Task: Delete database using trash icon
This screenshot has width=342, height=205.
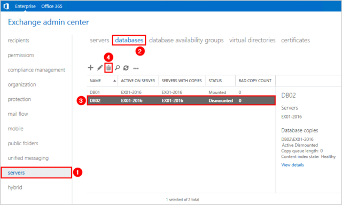Action: pyautogui.click(x=108, y=68)
